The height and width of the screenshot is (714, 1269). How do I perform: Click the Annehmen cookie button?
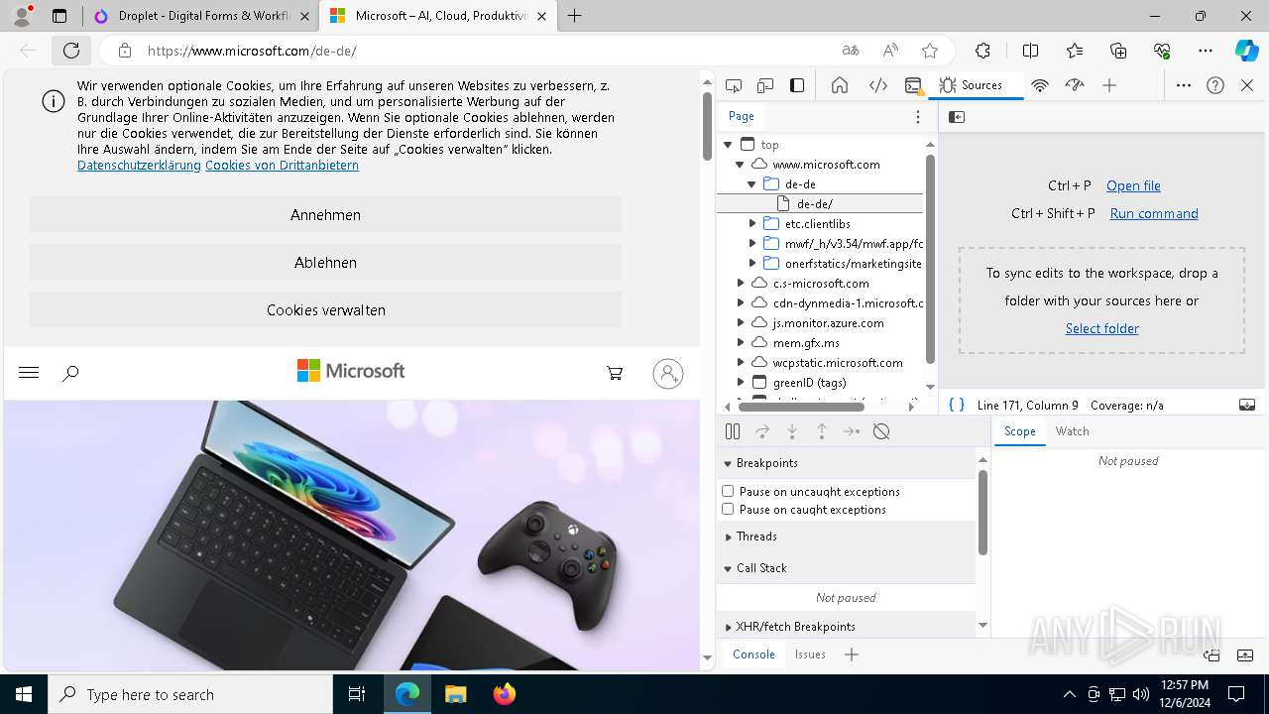[x=325, y=214]
